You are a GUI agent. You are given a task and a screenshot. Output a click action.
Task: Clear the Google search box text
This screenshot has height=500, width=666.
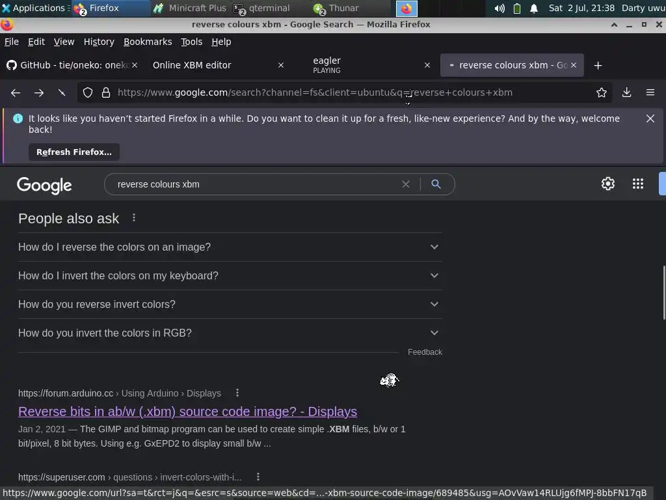tap(406, 184)
